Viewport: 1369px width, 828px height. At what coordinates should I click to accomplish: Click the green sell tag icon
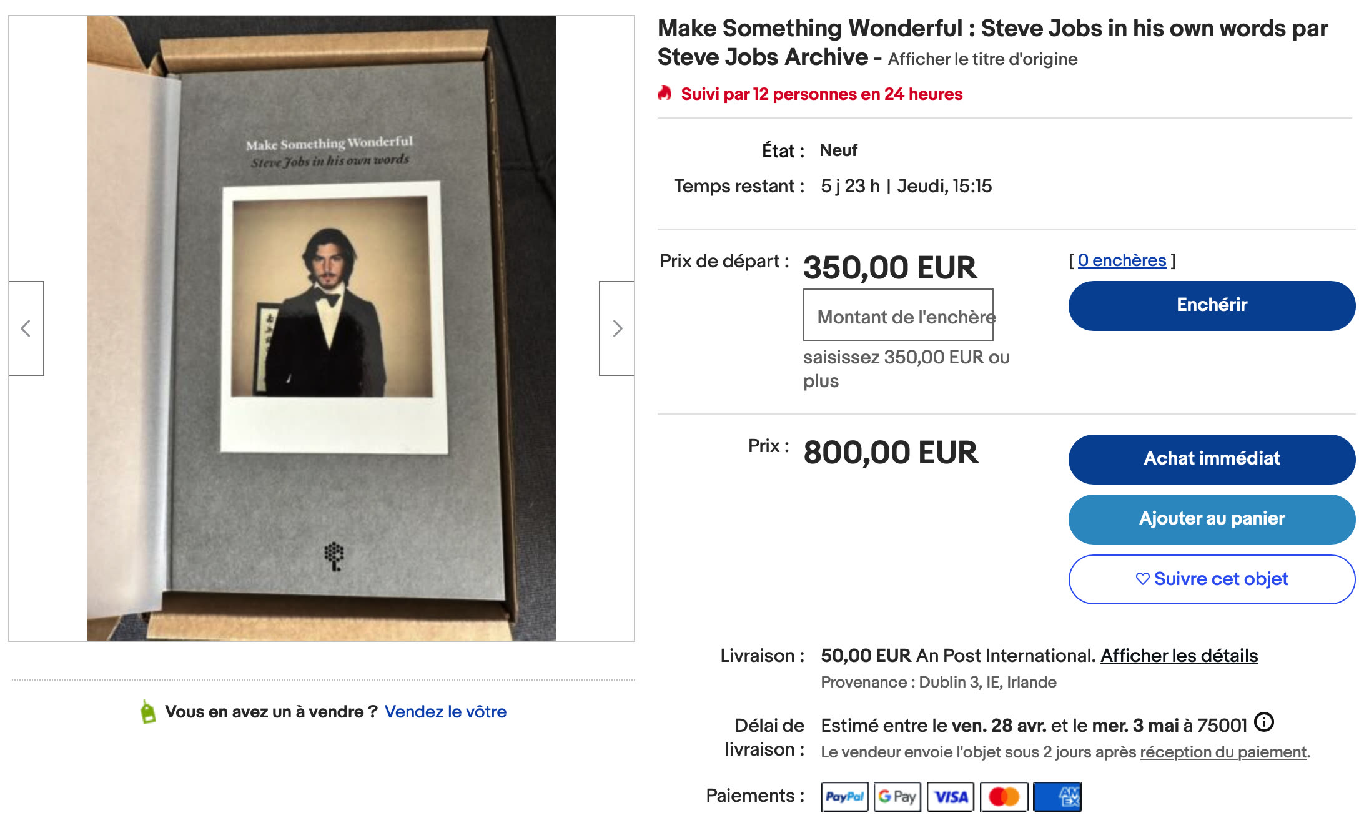(148, 712)
